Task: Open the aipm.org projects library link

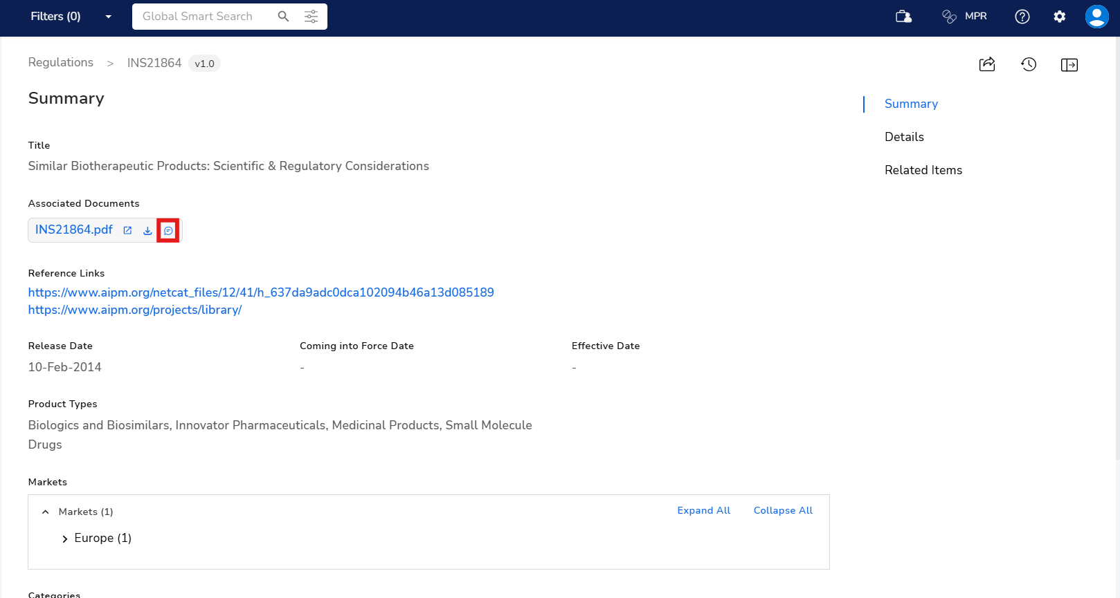Action: tap(135, 310)
